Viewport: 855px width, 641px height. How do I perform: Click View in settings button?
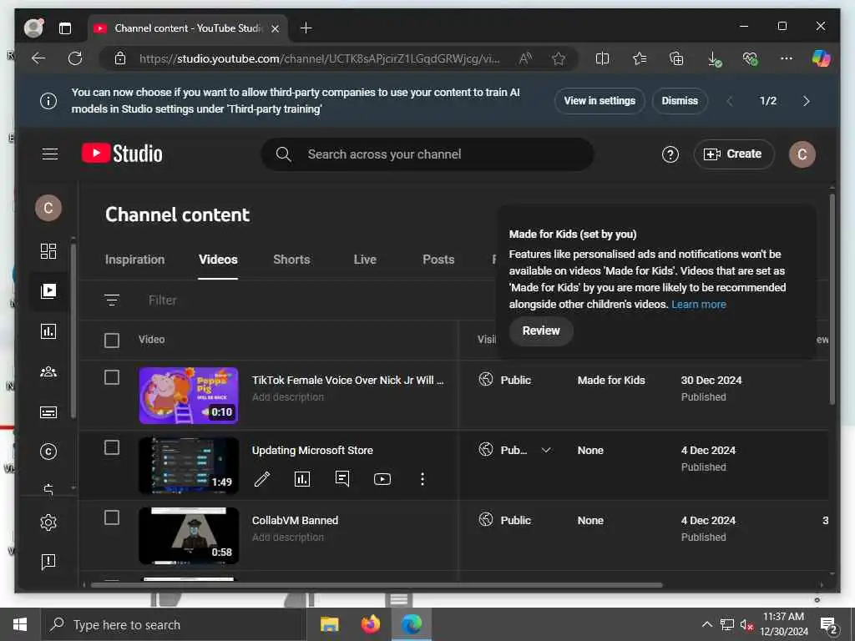click(x=600, y=101)
